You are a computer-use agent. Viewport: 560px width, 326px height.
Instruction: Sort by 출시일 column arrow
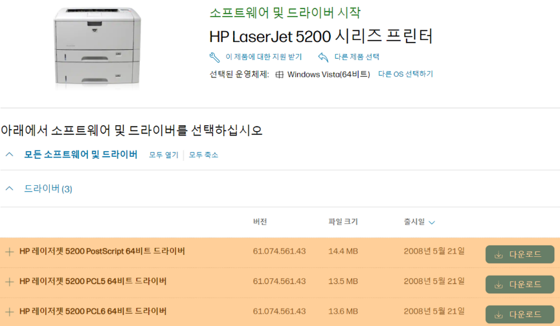tap(432, 223)
